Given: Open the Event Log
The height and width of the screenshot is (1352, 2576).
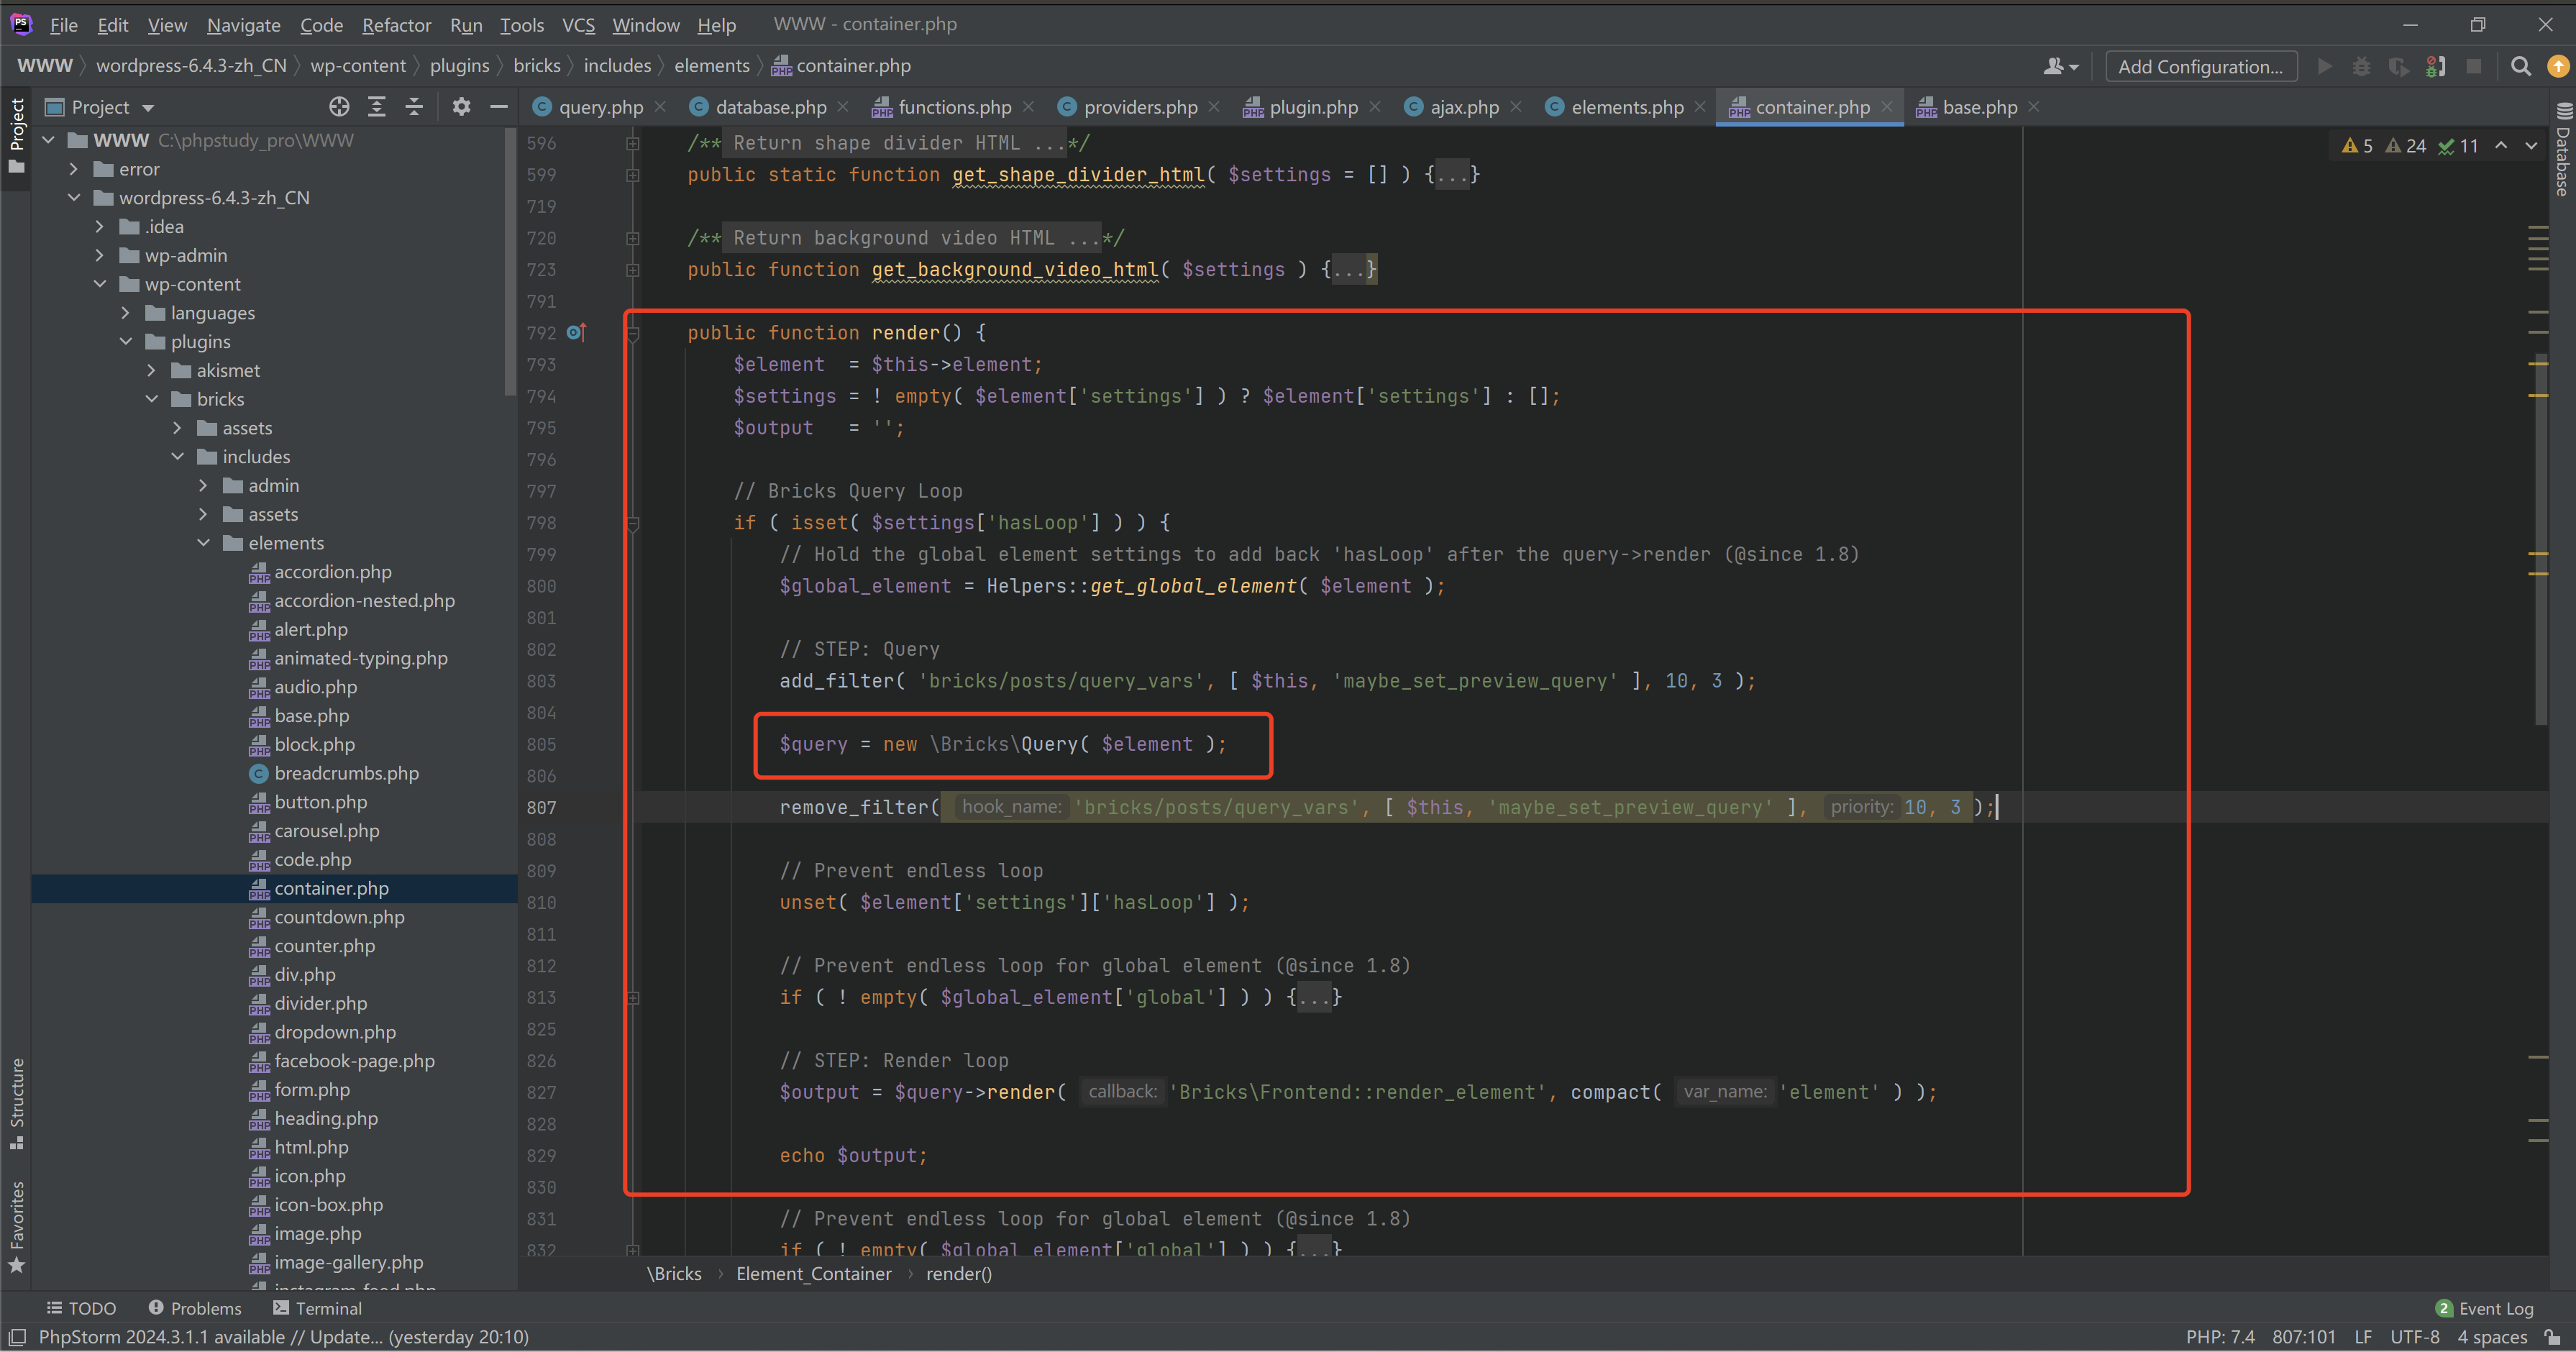Looking at the screenshot, I should pyautogui.click(x=2485, y=1308).
